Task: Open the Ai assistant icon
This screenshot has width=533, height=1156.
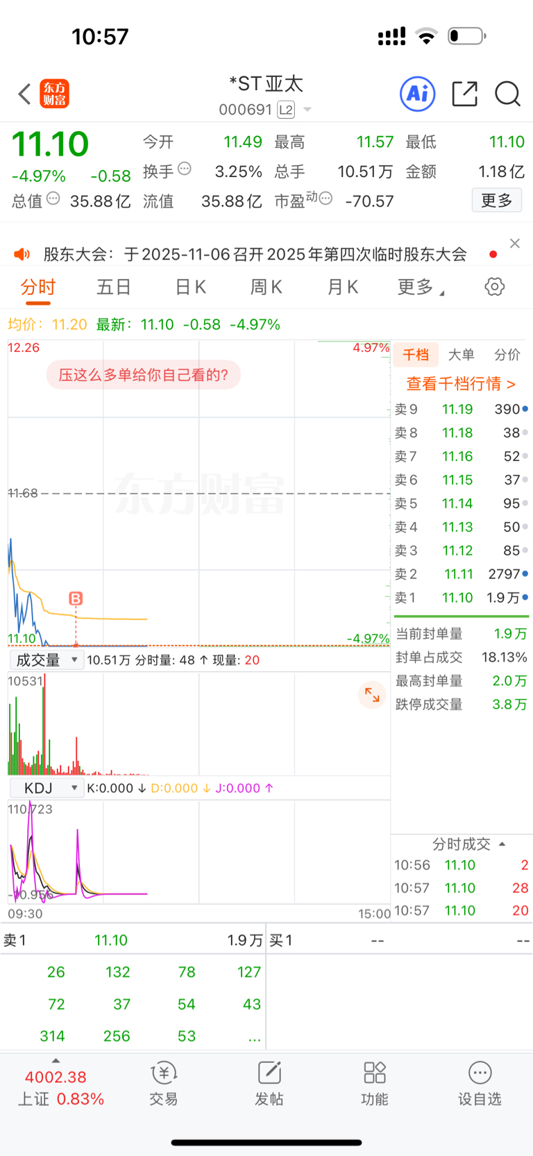Action: coord(418,93)
